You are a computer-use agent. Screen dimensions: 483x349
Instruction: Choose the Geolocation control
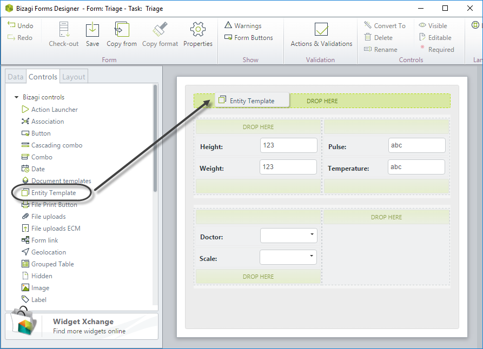(44, 252)
